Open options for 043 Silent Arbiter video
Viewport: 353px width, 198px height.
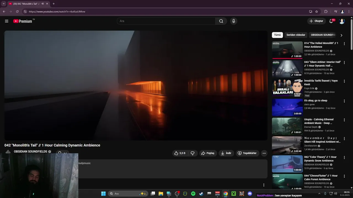pyautogui.click(x=344, y=62)
